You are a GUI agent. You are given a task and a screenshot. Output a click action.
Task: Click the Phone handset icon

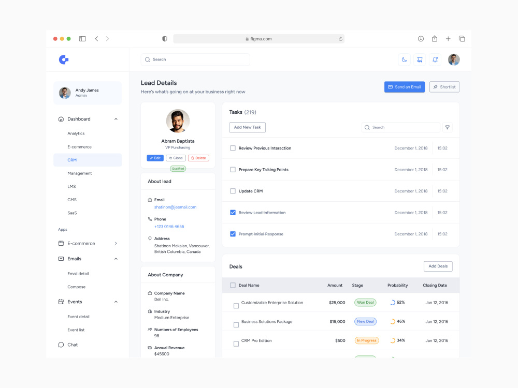pos(150,219)
